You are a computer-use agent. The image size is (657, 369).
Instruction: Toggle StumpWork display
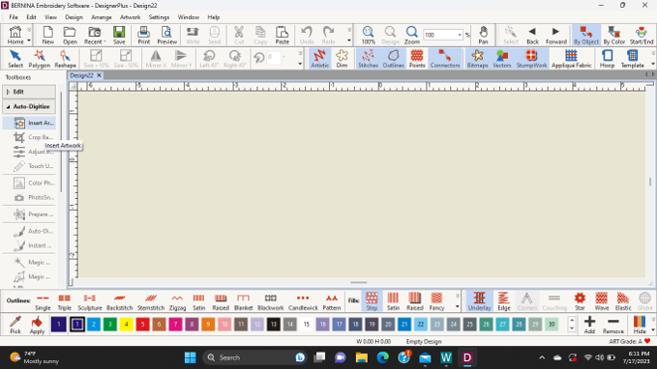[531, 59]
